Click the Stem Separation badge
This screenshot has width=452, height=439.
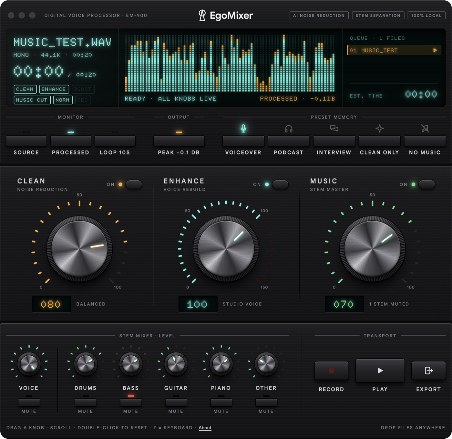click(x=378, y=15)
